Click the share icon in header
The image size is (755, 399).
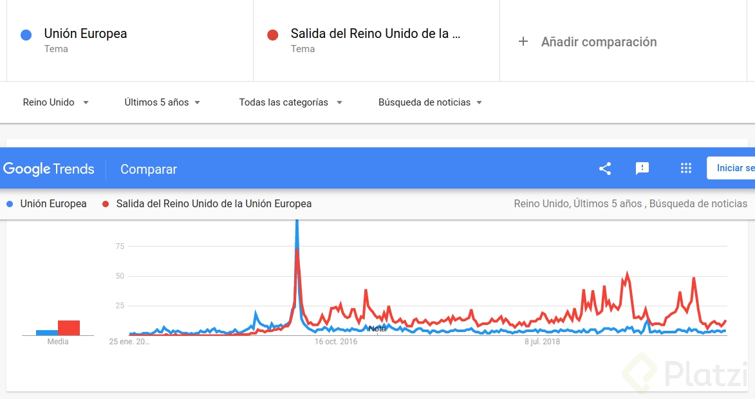coord(605,169)
